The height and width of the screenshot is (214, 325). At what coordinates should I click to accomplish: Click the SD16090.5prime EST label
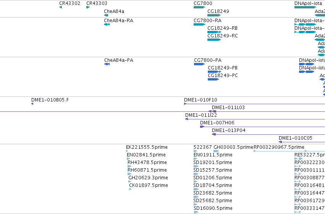point(213,208)
